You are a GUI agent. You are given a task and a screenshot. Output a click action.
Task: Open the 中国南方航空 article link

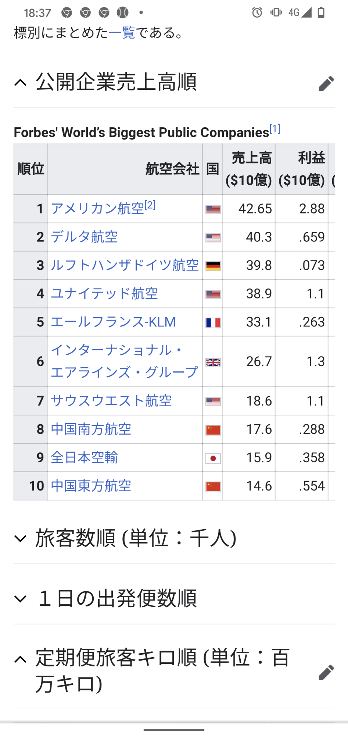[x=91, y=429]
